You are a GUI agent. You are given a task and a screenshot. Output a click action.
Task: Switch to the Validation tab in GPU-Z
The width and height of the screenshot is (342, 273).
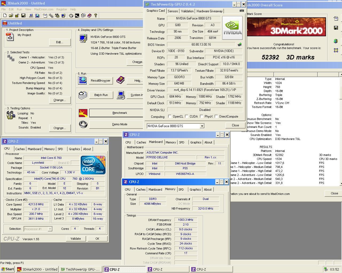click(187, 11)
